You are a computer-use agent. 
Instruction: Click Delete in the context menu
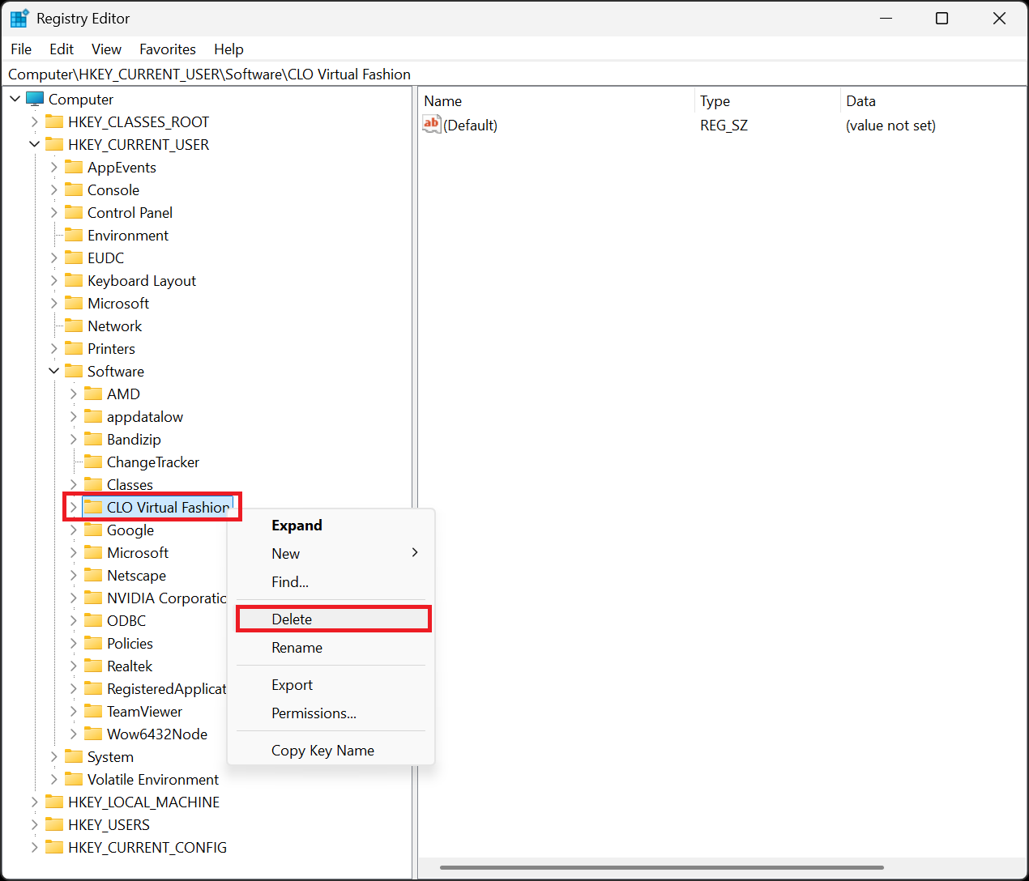coord(291,618)
